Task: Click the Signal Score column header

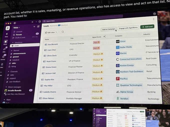Action: tap(96, 37)
